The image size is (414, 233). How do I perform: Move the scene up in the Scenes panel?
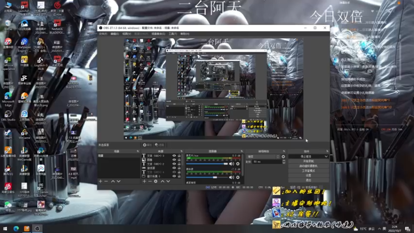point(113,182)
